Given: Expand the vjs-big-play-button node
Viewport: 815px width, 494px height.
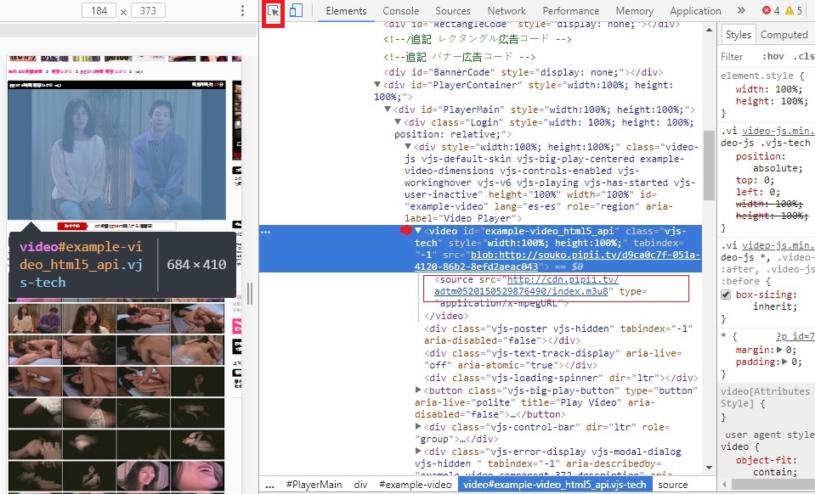Looking at the screenshot, I should tap(418, 390).
